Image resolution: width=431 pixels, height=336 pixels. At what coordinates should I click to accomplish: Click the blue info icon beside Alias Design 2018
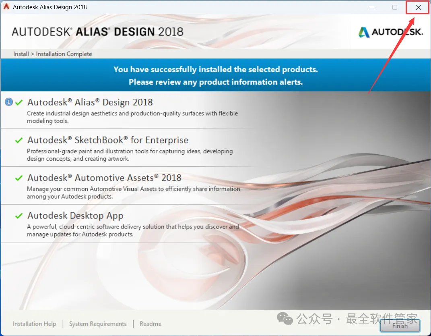[9, 102]
